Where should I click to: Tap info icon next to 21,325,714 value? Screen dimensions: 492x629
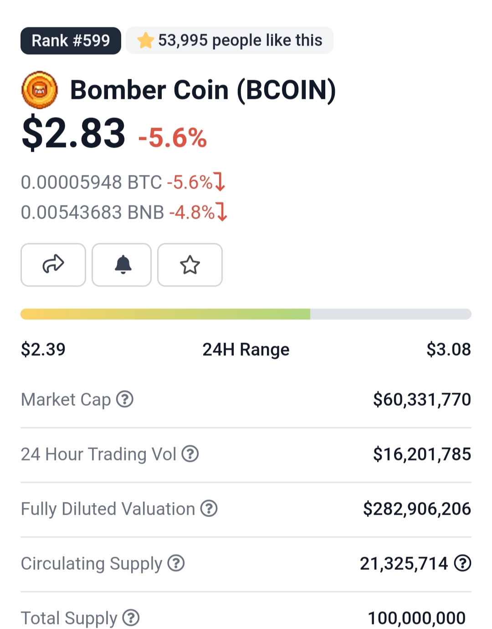point(463,563)
